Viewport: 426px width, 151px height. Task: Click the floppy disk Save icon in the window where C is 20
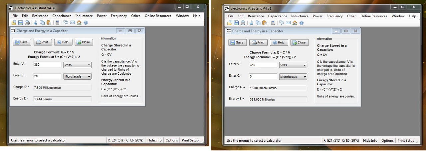point(20,23)
